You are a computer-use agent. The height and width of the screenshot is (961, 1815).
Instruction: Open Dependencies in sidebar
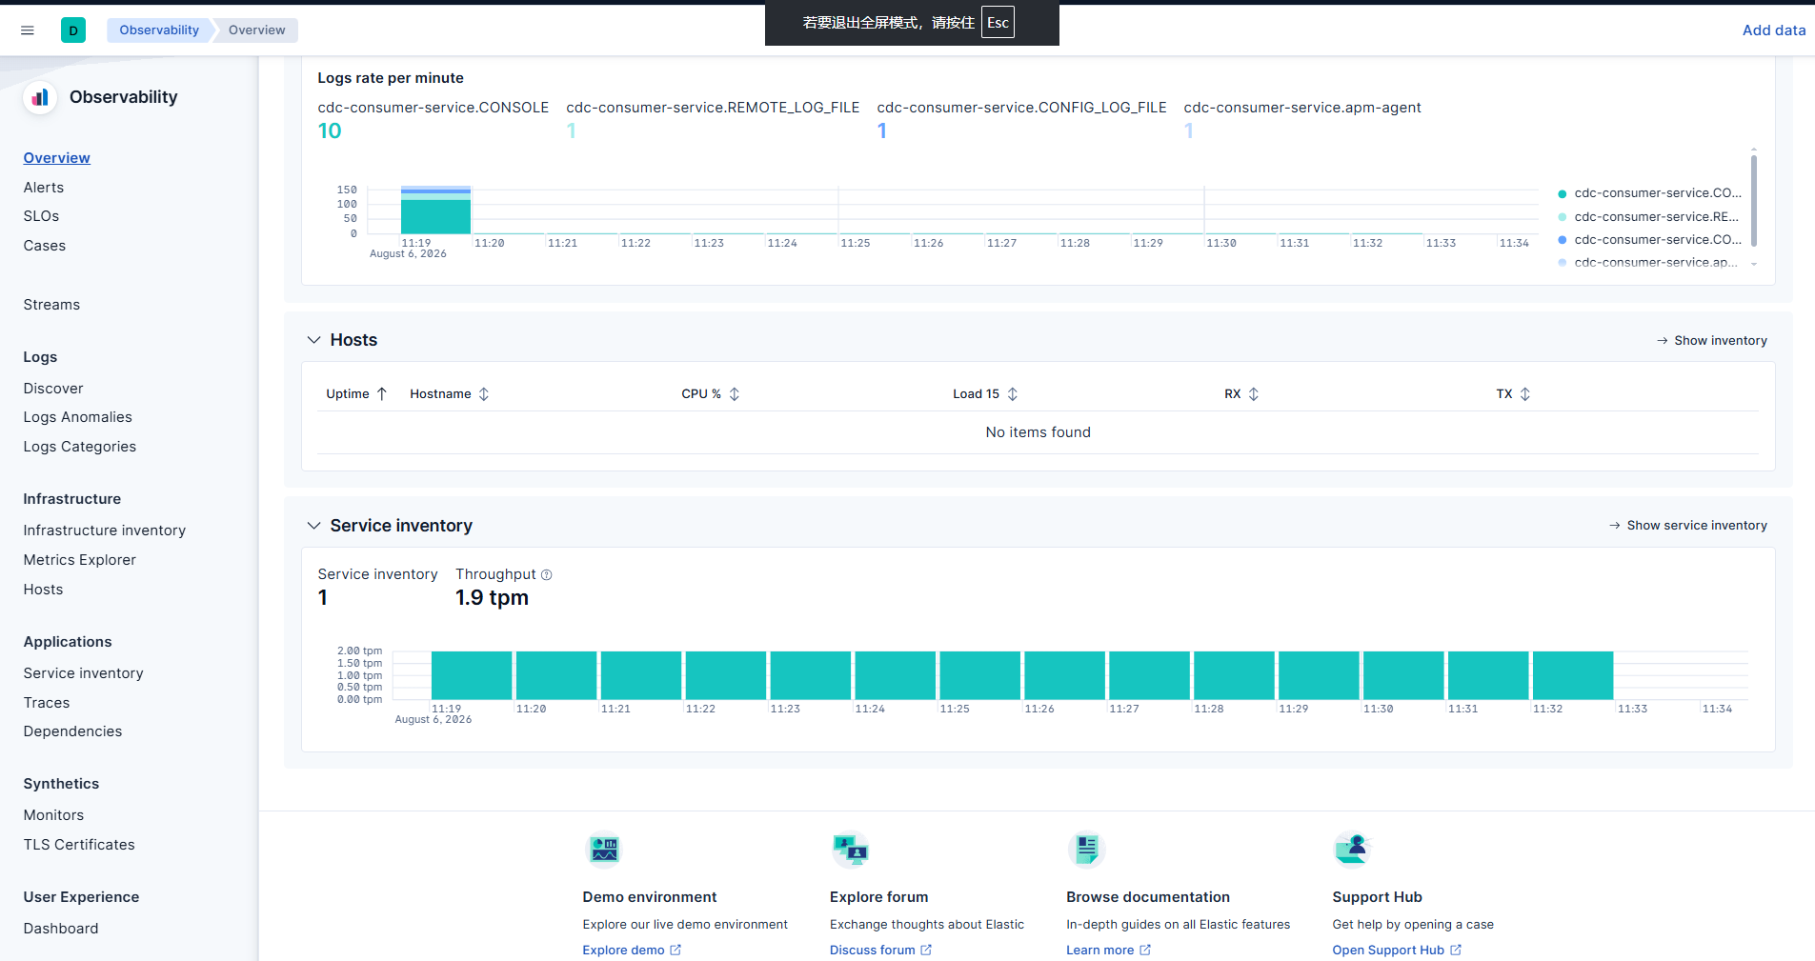(73, 731)
